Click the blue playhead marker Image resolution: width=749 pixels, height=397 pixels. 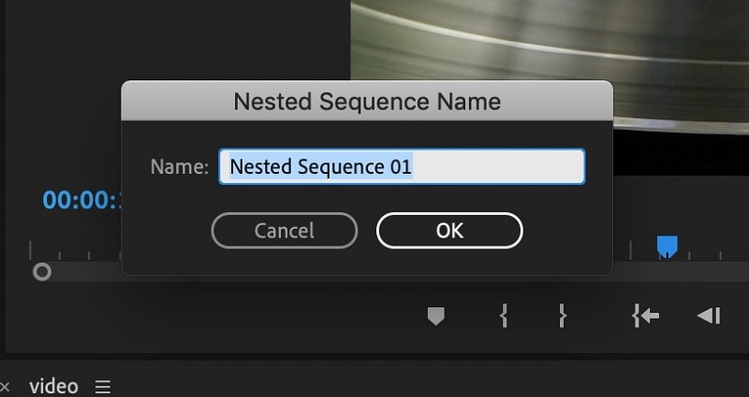(x=667, y=247)
